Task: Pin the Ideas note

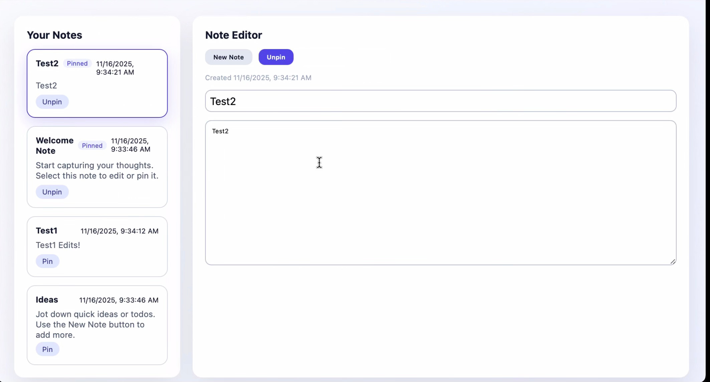Action: (x=47, y=349)
